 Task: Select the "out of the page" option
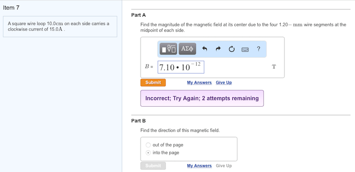tap(148, 145)
